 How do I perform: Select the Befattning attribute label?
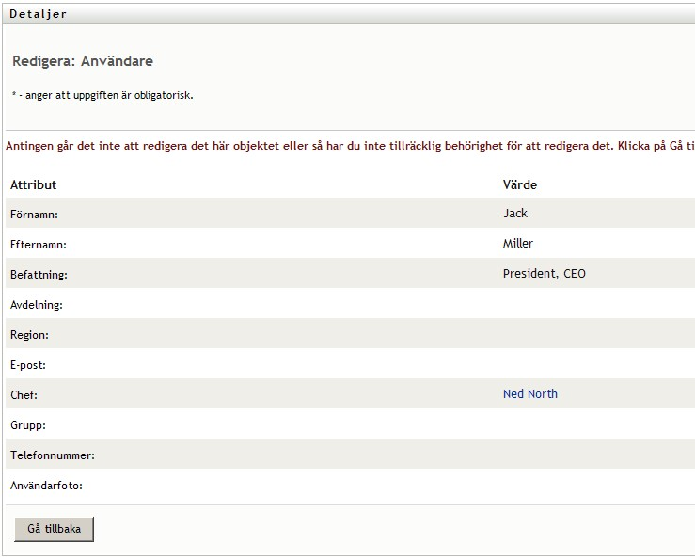39,275
